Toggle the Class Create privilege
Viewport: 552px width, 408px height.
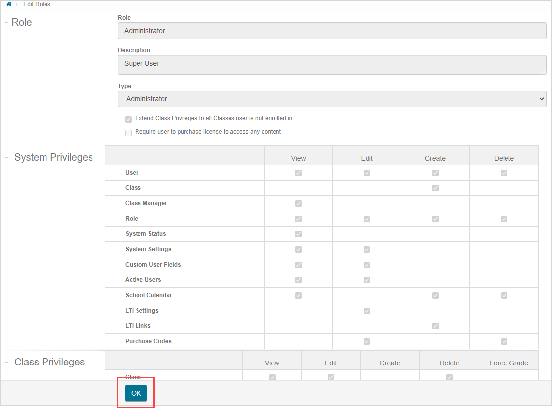click(x=435, y=188)
